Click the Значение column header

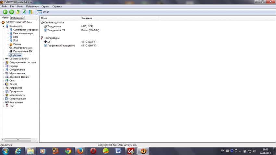(x=119, y=18)
